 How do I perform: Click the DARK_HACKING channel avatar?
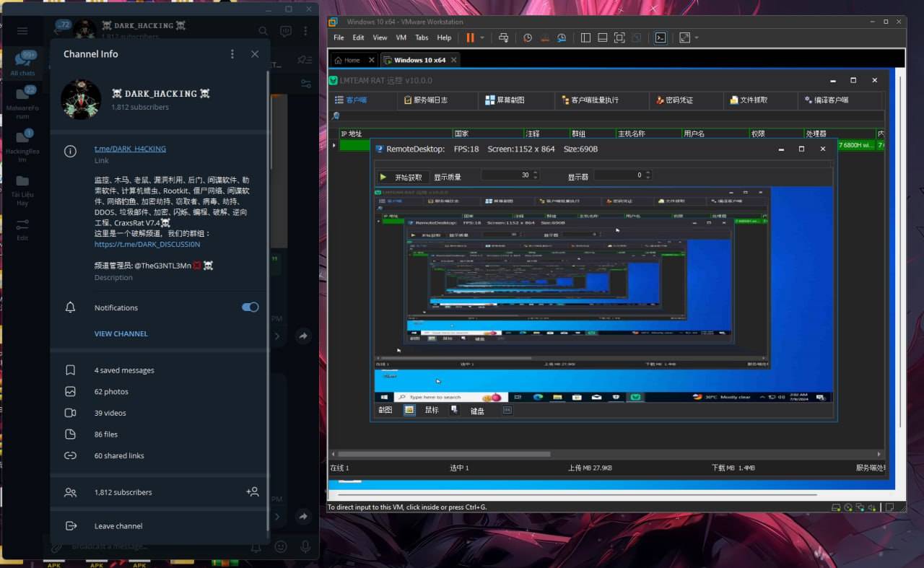pyautogui.click(x=81, y=100)
